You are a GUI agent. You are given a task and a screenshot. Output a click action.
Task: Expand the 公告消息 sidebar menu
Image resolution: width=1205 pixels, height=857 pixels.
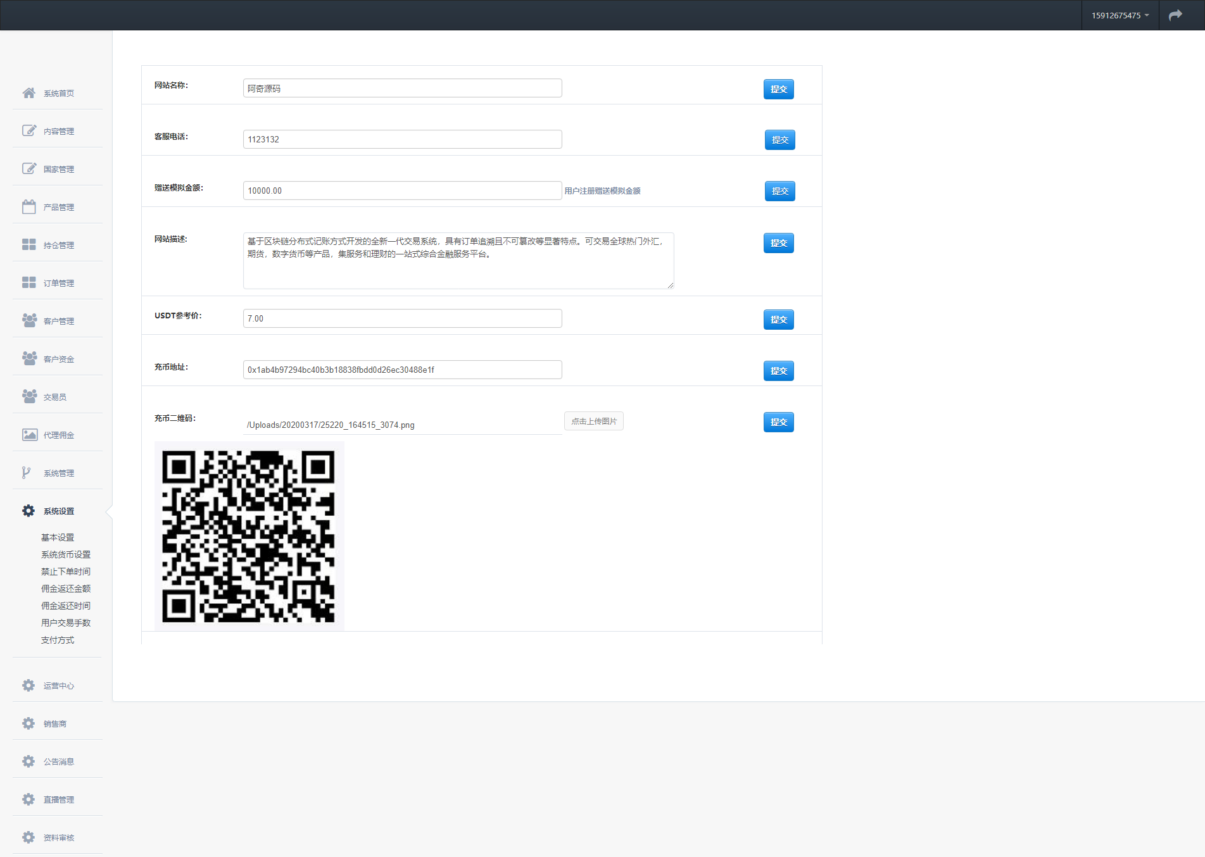pyautogui.click(x=58, y=761)
